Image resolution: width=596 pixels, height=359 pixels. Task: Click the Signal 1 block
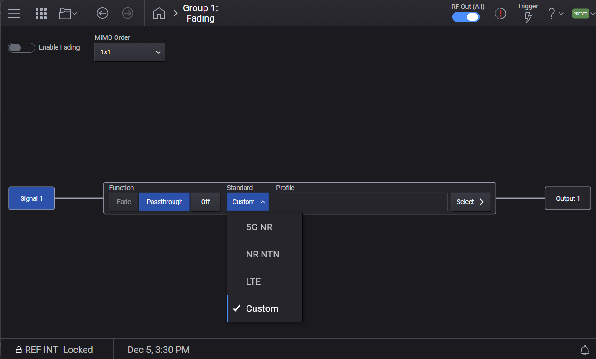click(x=32, y=198)
